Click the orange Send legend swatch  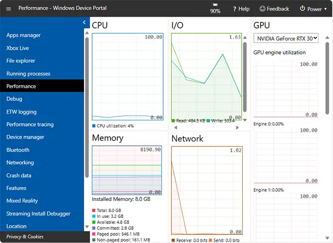pos(210,240)
